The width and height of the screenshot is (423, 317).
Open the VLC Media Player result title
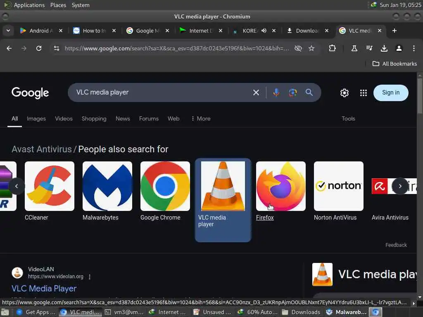44,289
